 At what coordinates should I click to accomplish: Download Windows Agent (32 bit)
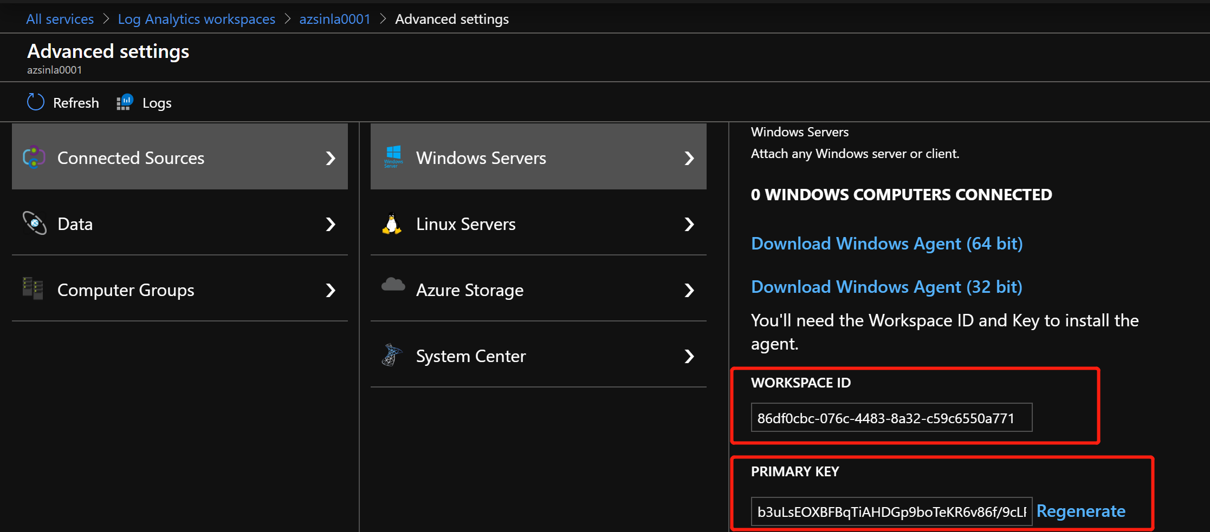click(887, 287)
